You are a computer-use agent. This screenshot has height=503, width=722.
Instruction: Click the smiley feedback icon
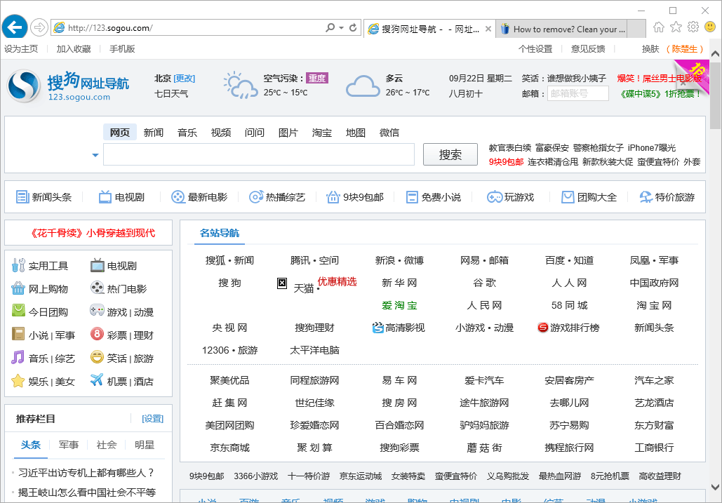coord(710,27)
